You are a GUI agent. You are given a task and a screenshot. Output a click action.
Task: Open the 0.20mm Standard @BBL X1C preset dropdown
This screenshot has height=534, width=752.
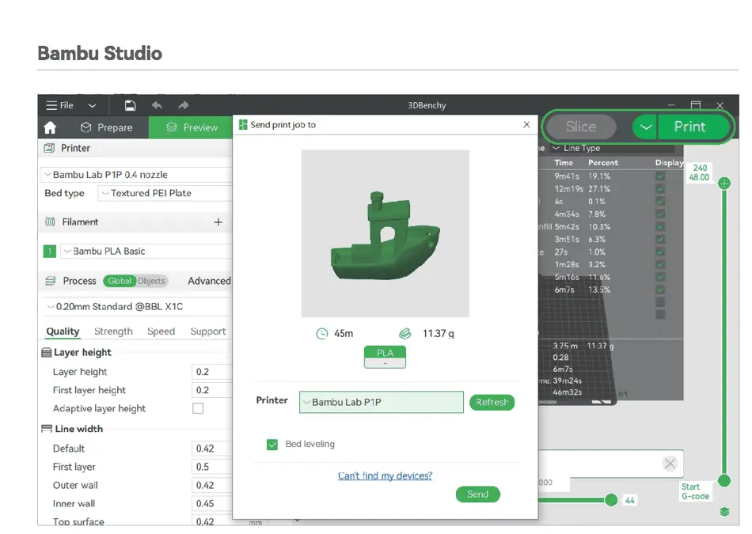137,306
